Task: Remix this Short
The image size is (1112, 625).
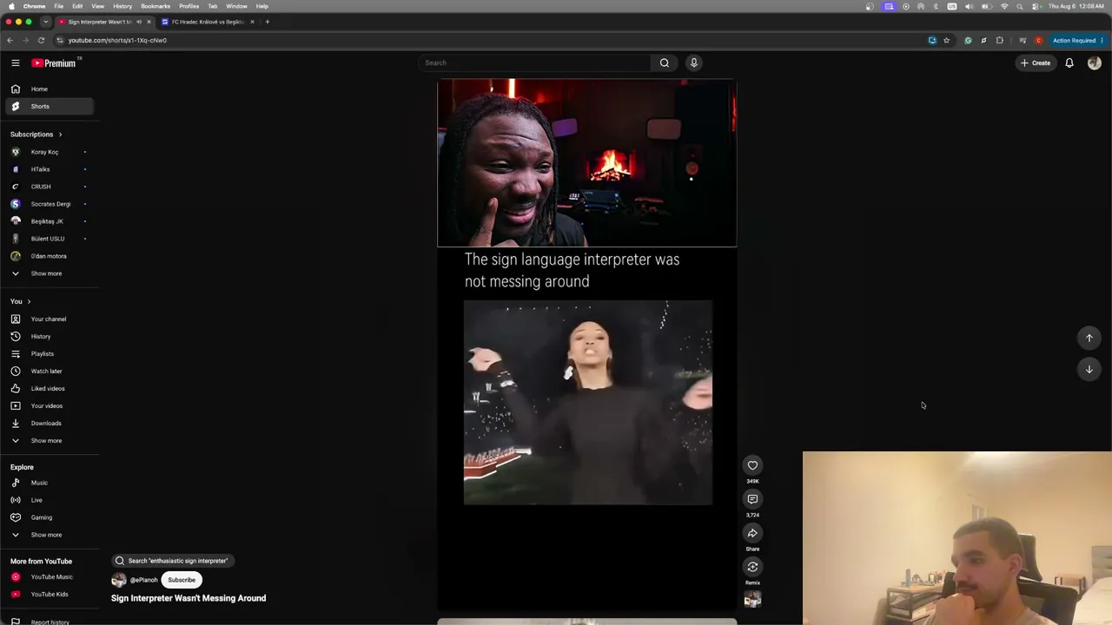Action: (x=752, y=567)
